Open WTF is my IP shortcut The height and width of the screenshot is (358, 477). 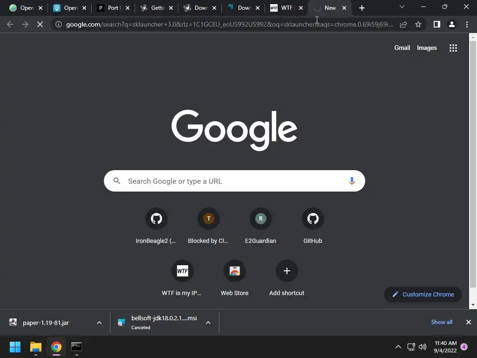point(182,278)
